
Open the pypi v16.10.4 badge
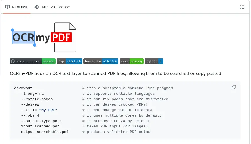69,61
